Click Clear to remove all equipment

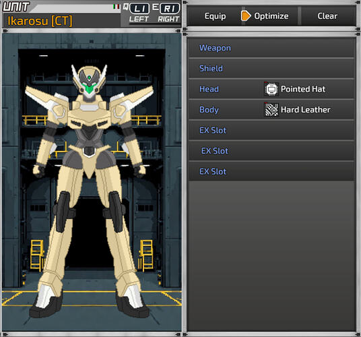[x=327, y=16]
